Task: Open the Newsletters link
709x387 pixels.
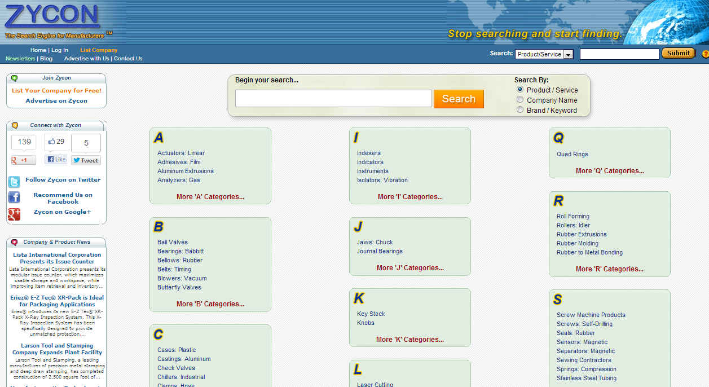Action: 20,59
